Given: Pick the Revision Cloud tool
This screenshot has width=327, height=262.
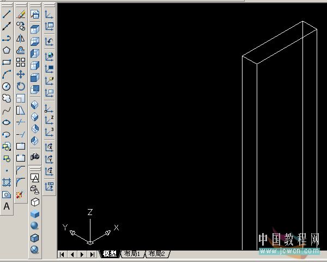Looking at the screenshot, I should tap(7, 98).
